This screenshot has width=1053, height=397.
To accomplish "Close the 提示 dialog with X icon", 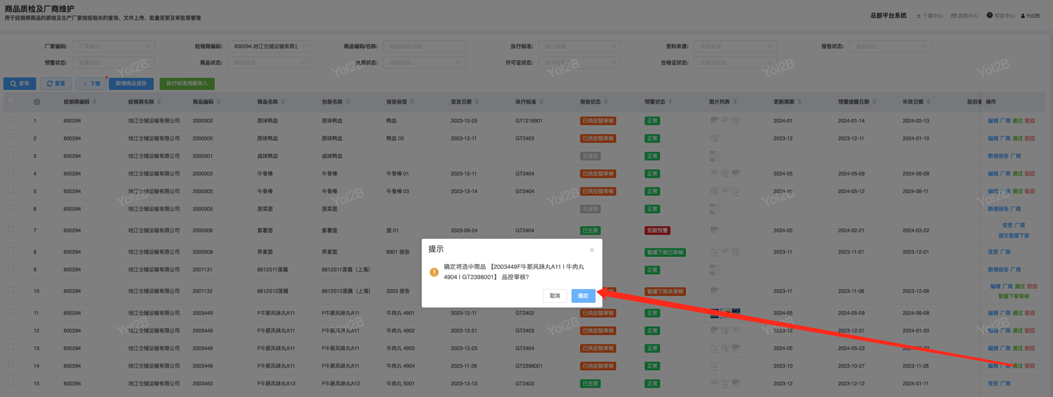I will (x=592, y=250).
